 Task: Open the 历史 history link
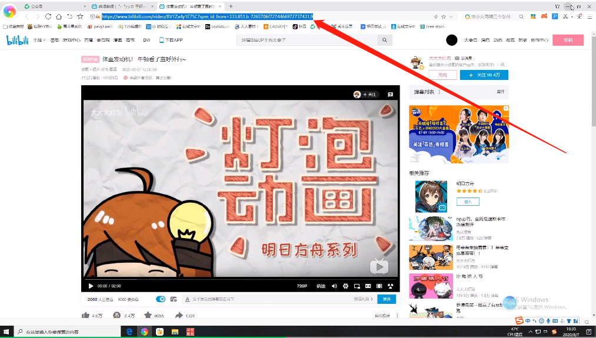tap(522, 40)
